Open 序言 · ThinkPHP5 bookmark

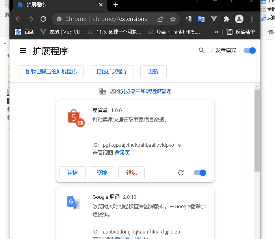tap(174, 32)
